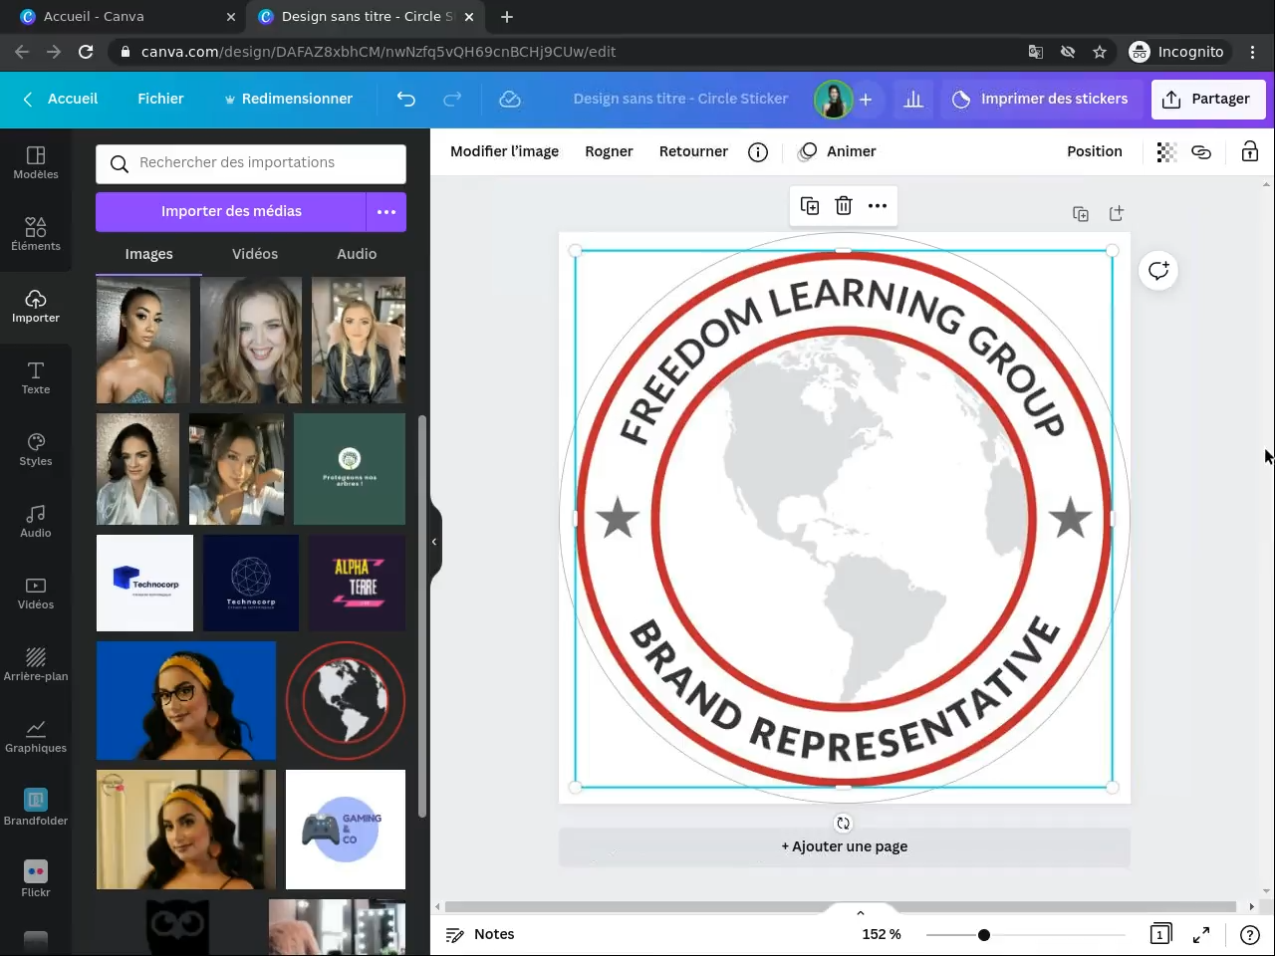1275x956 pixels.
Task: Duplicate the selected element from floating toolbar
Action: click(x=810, y=206)
